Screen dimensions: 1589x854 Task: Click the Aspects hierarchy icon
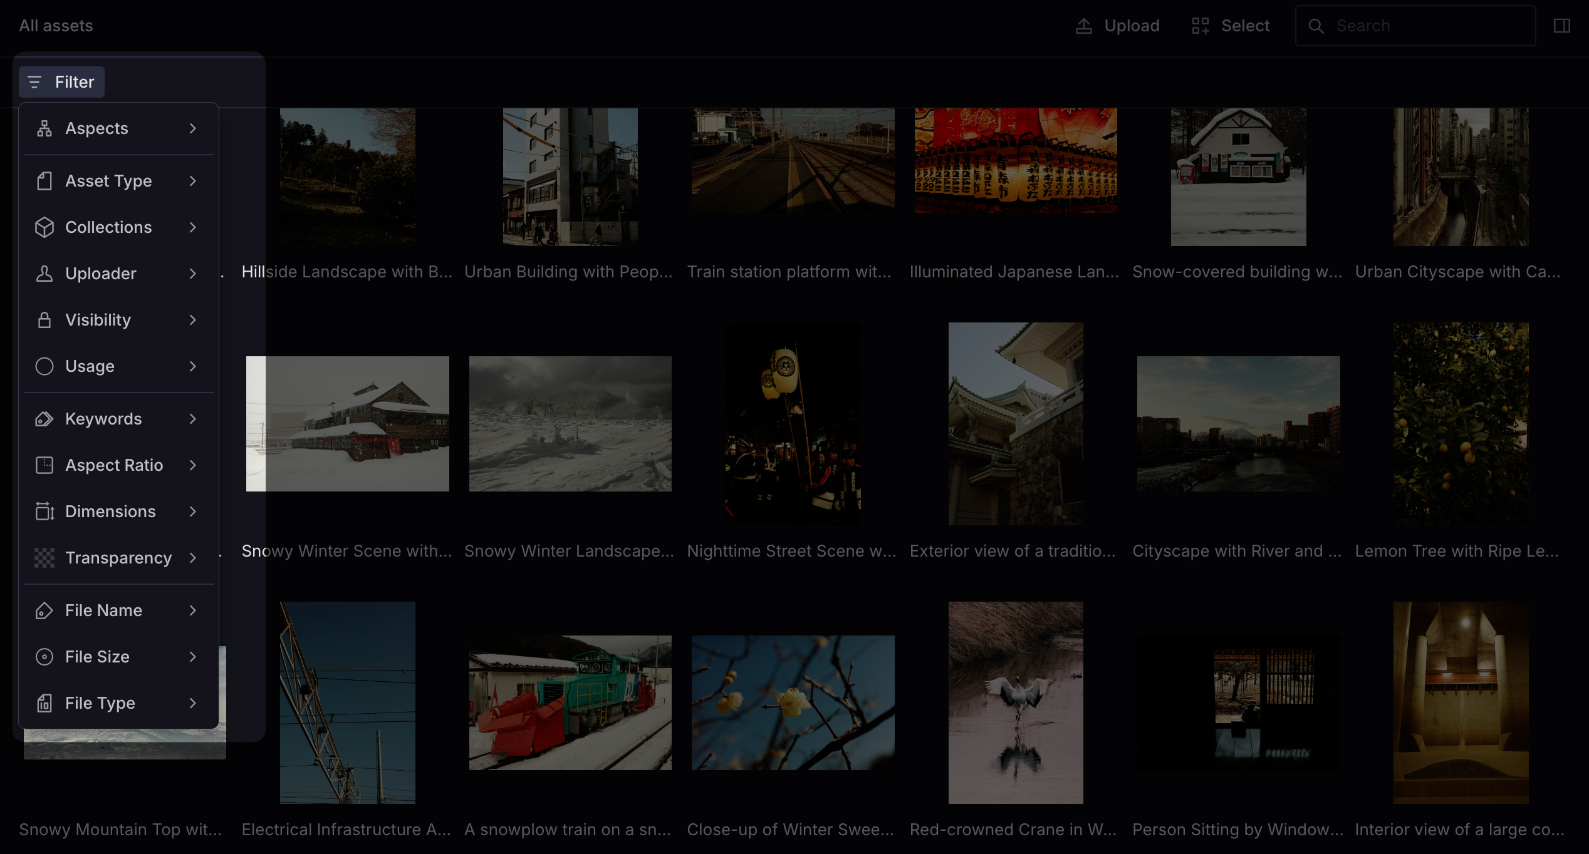pos(44,128)
